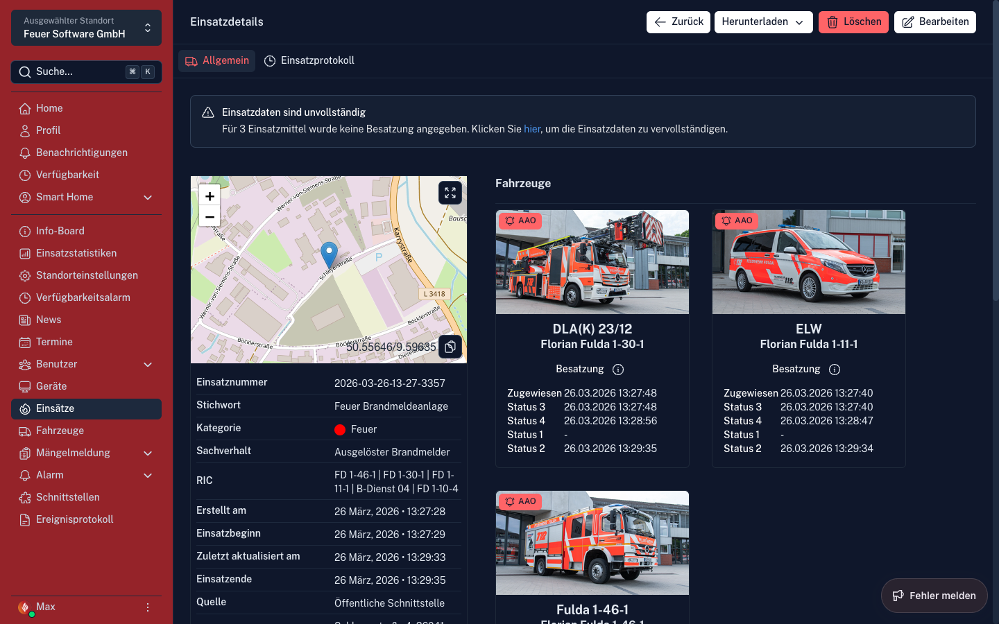Open Einsätze in the sidebar
The width and height of the screenshot is (999, 624).
[x=86, y=409]
